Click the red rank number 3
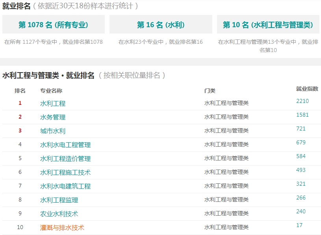Image resolution: width=321 pixels, height=235 pixels. click(20, 131)
